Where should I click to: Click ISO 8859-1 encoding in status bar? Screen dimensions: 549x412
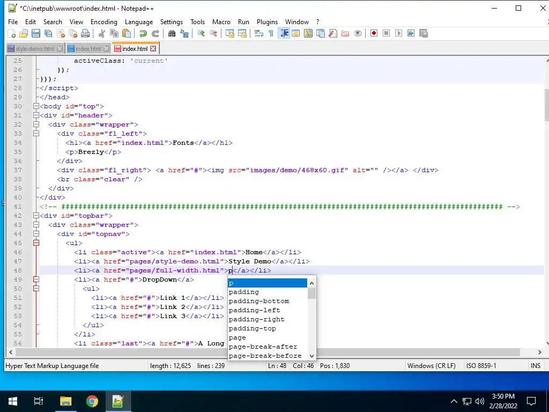[481, 366]
